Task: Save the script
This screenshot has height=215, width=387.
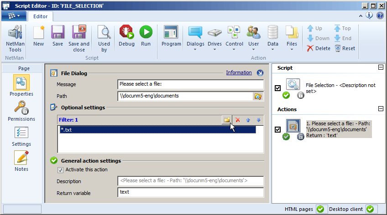Action: [58, 36]
